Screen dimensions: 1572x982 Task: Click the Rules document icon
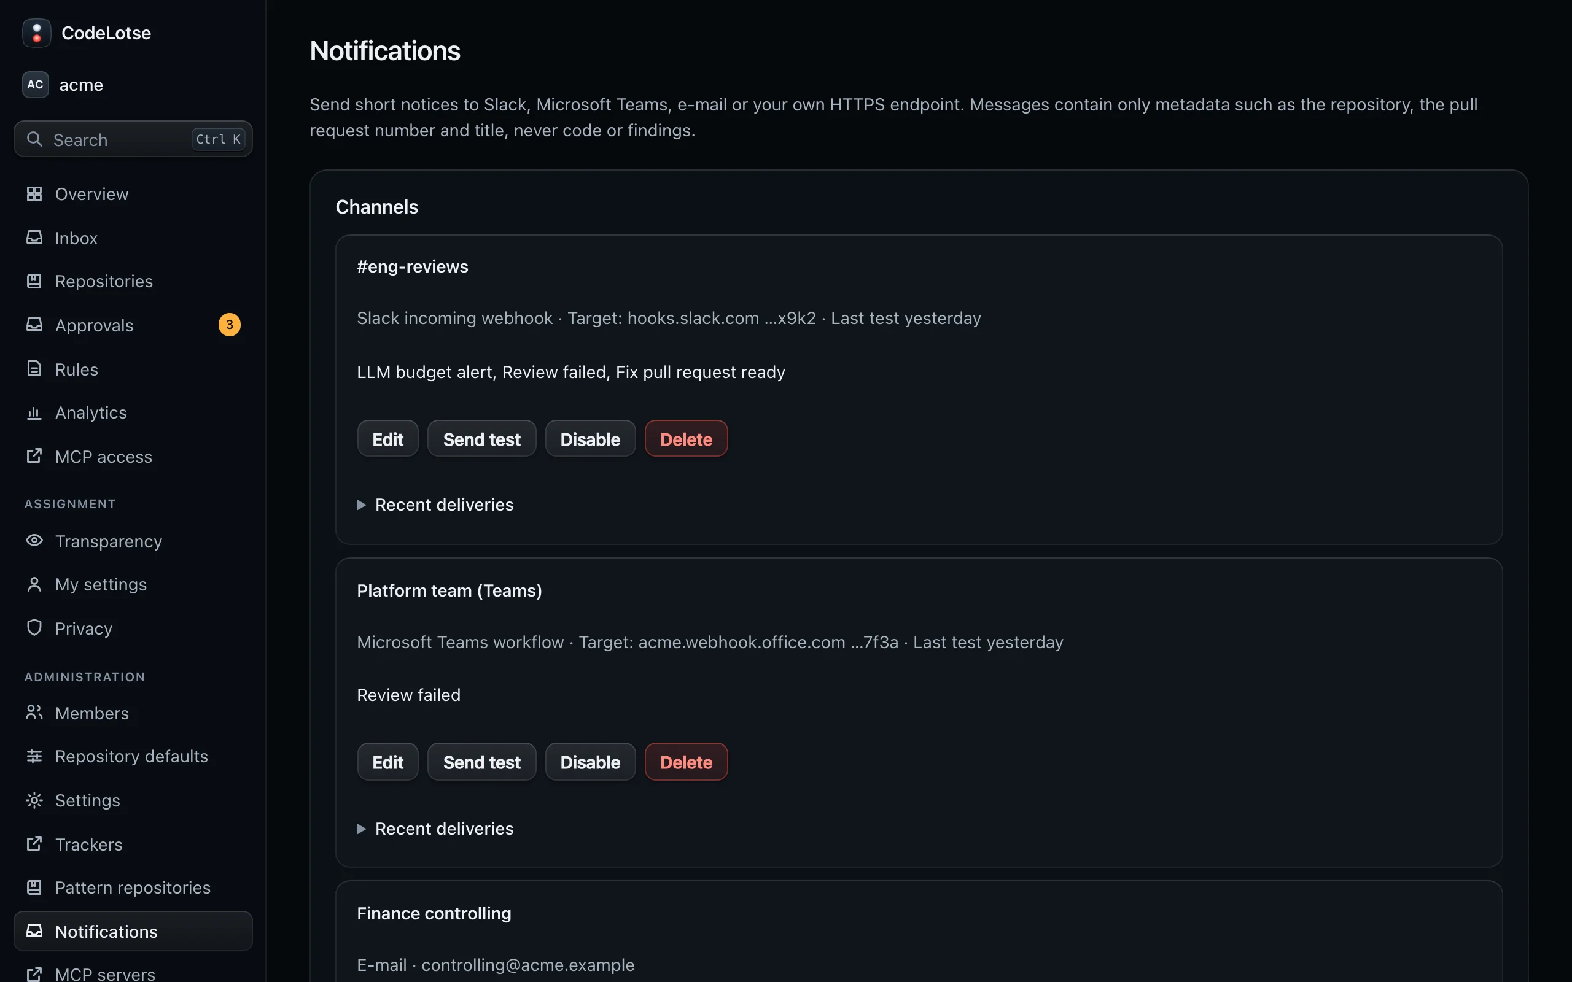tap(34, 369)
